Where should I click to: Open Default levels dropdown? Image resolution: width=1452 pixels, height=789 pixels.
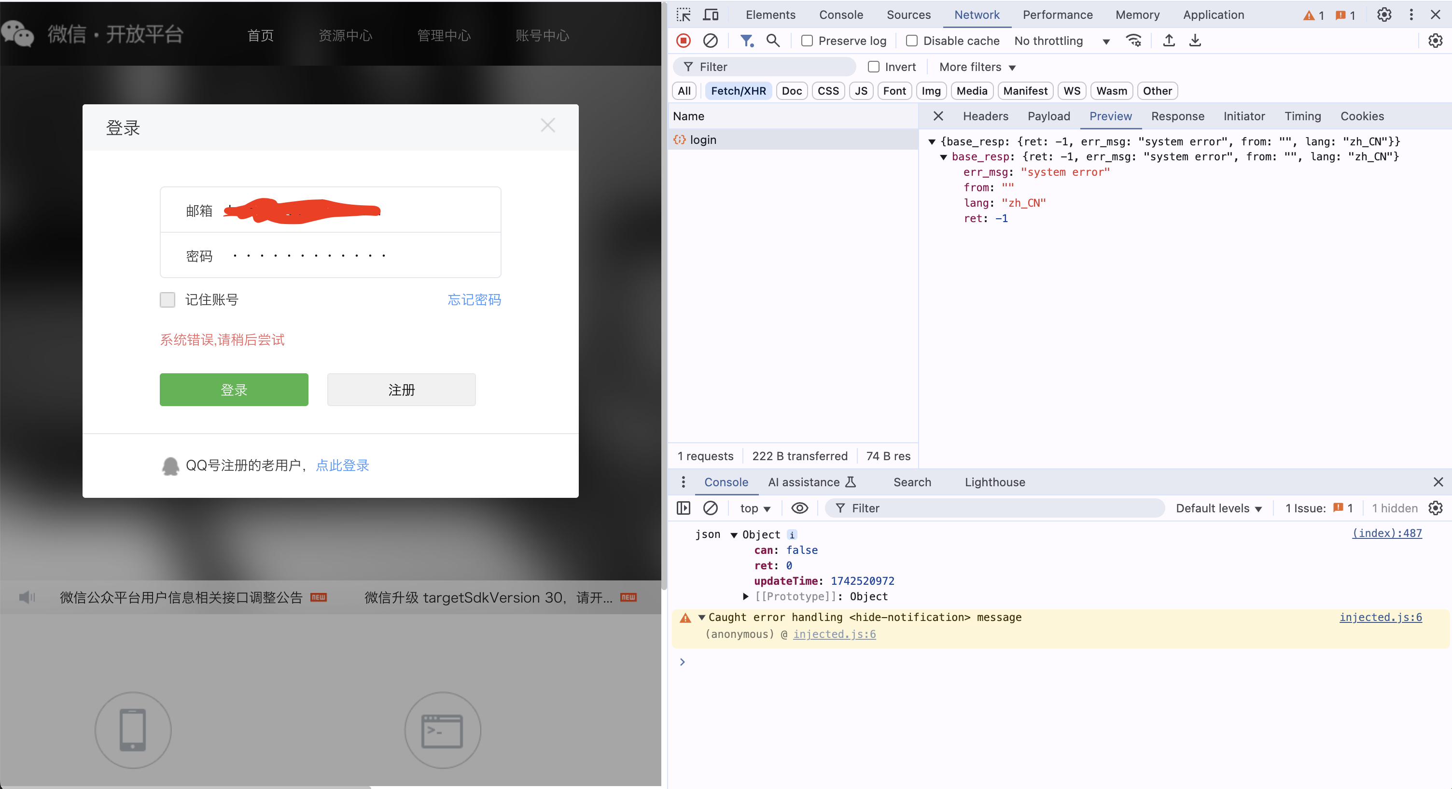[1219, 508]
